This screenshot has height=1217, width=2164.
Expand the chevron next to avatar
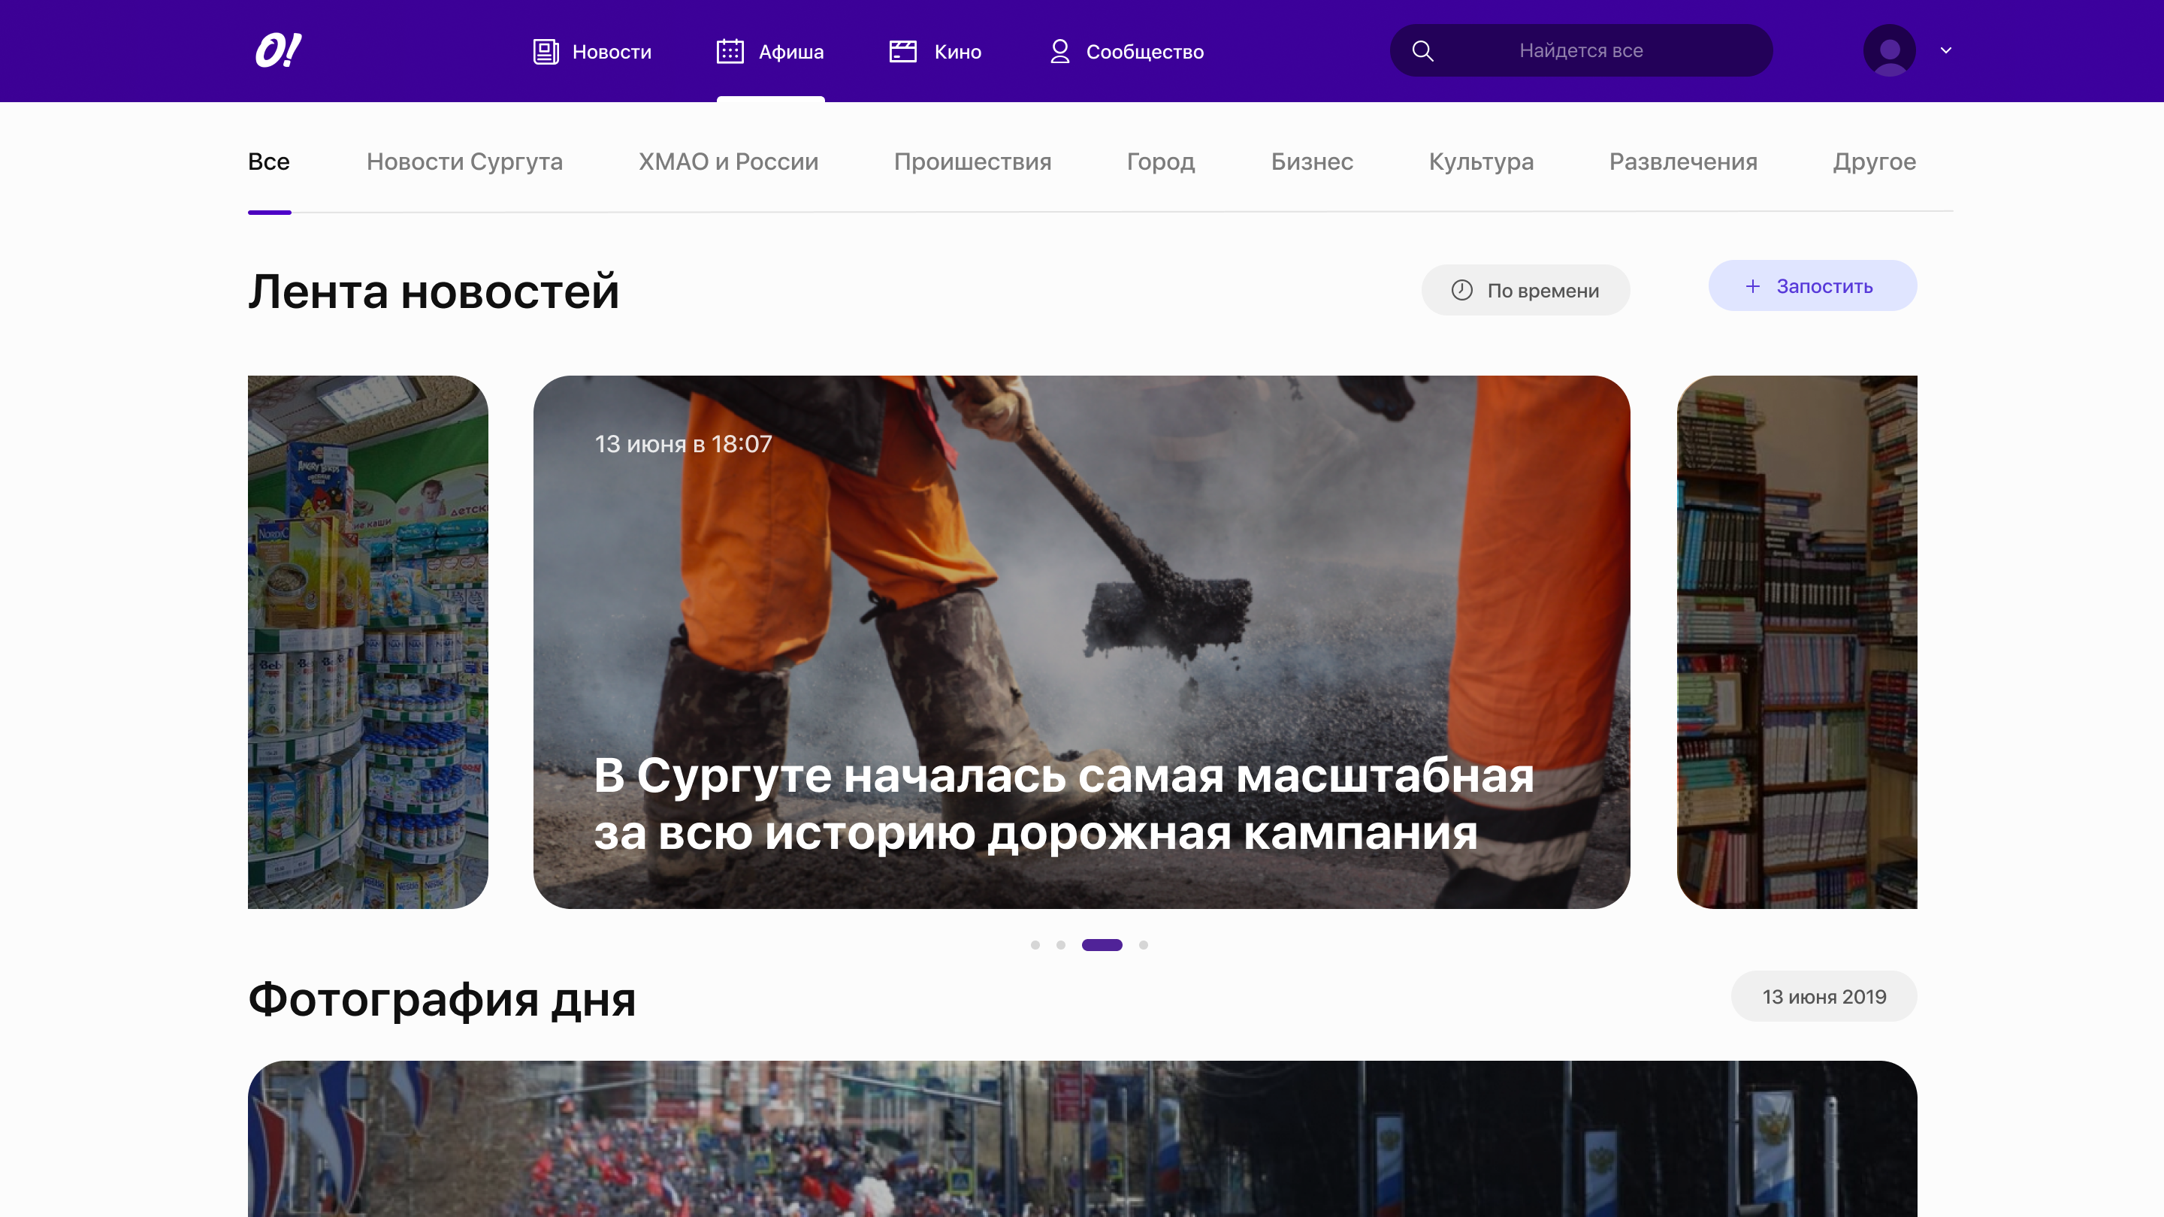(x=1945, y=50)
